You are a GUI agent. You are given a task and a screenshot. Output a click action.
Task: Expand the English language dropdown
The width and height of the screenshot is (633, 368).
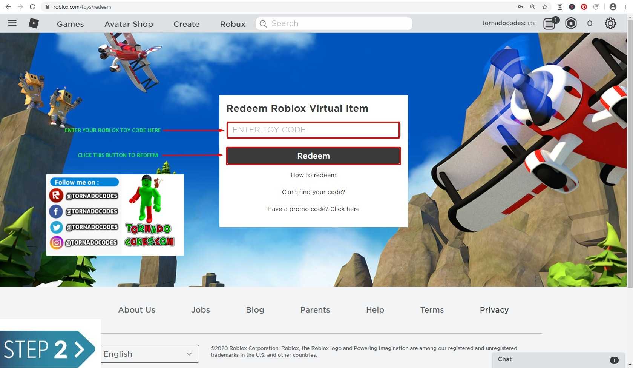click(x=150, y=354)
